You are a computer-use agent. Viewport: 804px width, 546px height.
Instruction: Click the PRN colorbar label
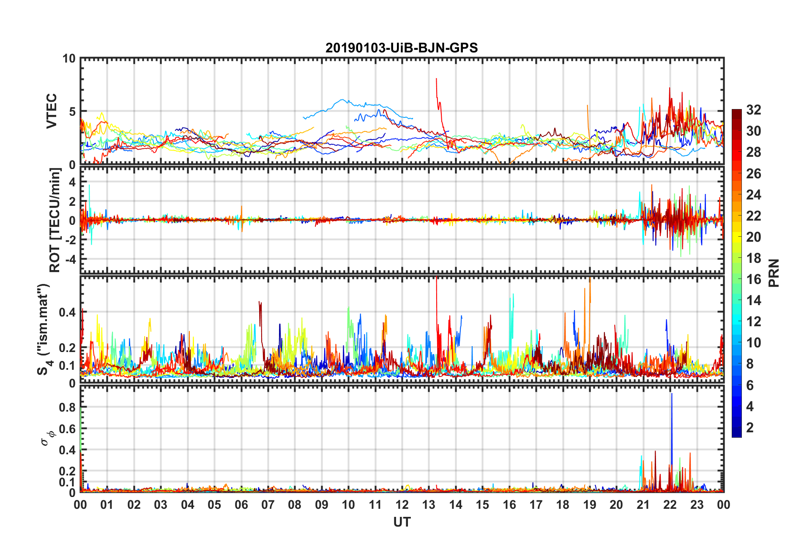point(774,273)
